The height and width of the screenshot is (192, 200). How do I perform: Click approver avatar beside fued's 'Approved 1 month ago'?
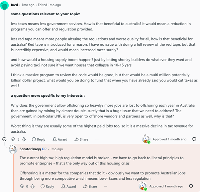[146, 139]
